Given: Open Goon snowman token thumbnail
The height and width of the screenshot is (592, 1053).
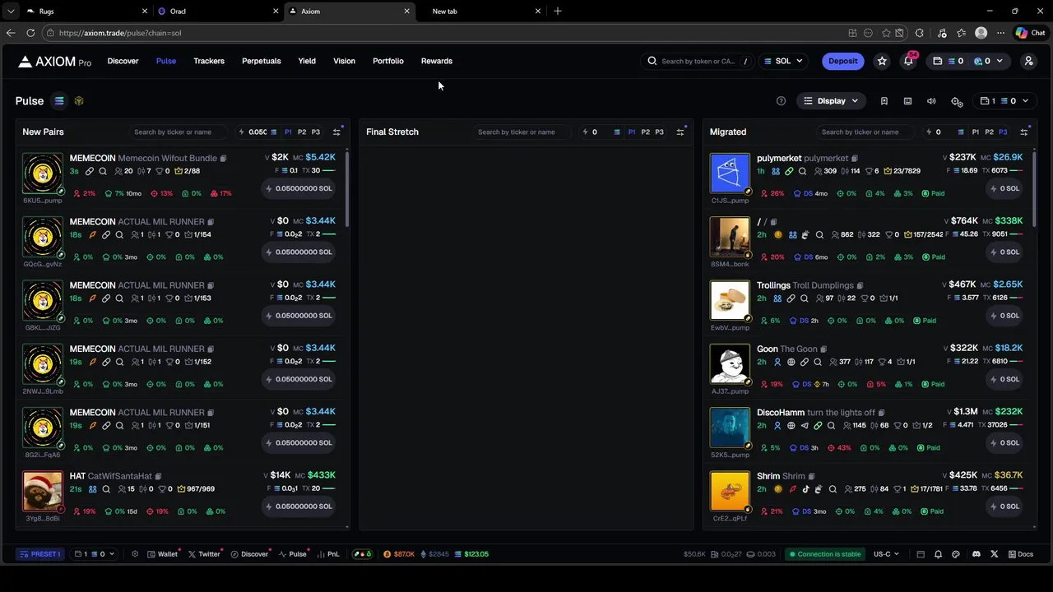Looking at the screenshot, I should coord(730,364).
